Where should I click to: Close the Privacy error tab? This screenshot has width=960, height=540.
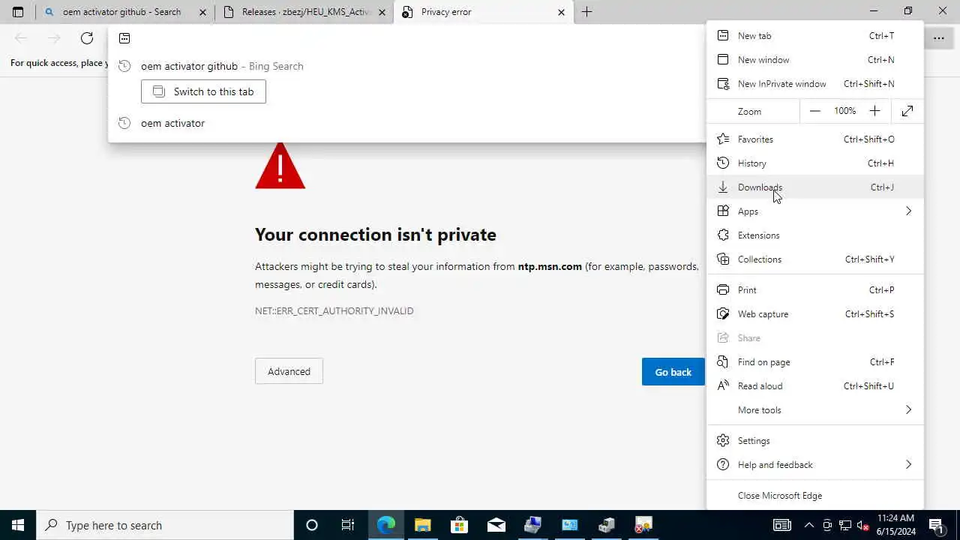pyautogui.click(x=561, y=12)
